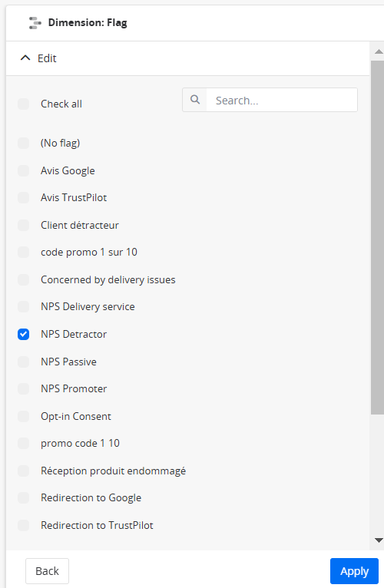Collapse the Edit section chevron
This screenshot has width=384, height=588.
point(25,58)
